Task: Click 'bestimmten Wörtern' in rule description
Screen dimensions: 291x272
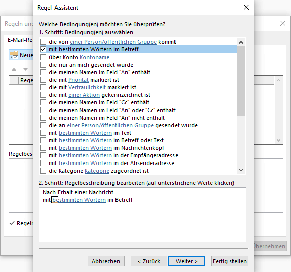Action: click(79, 200)
